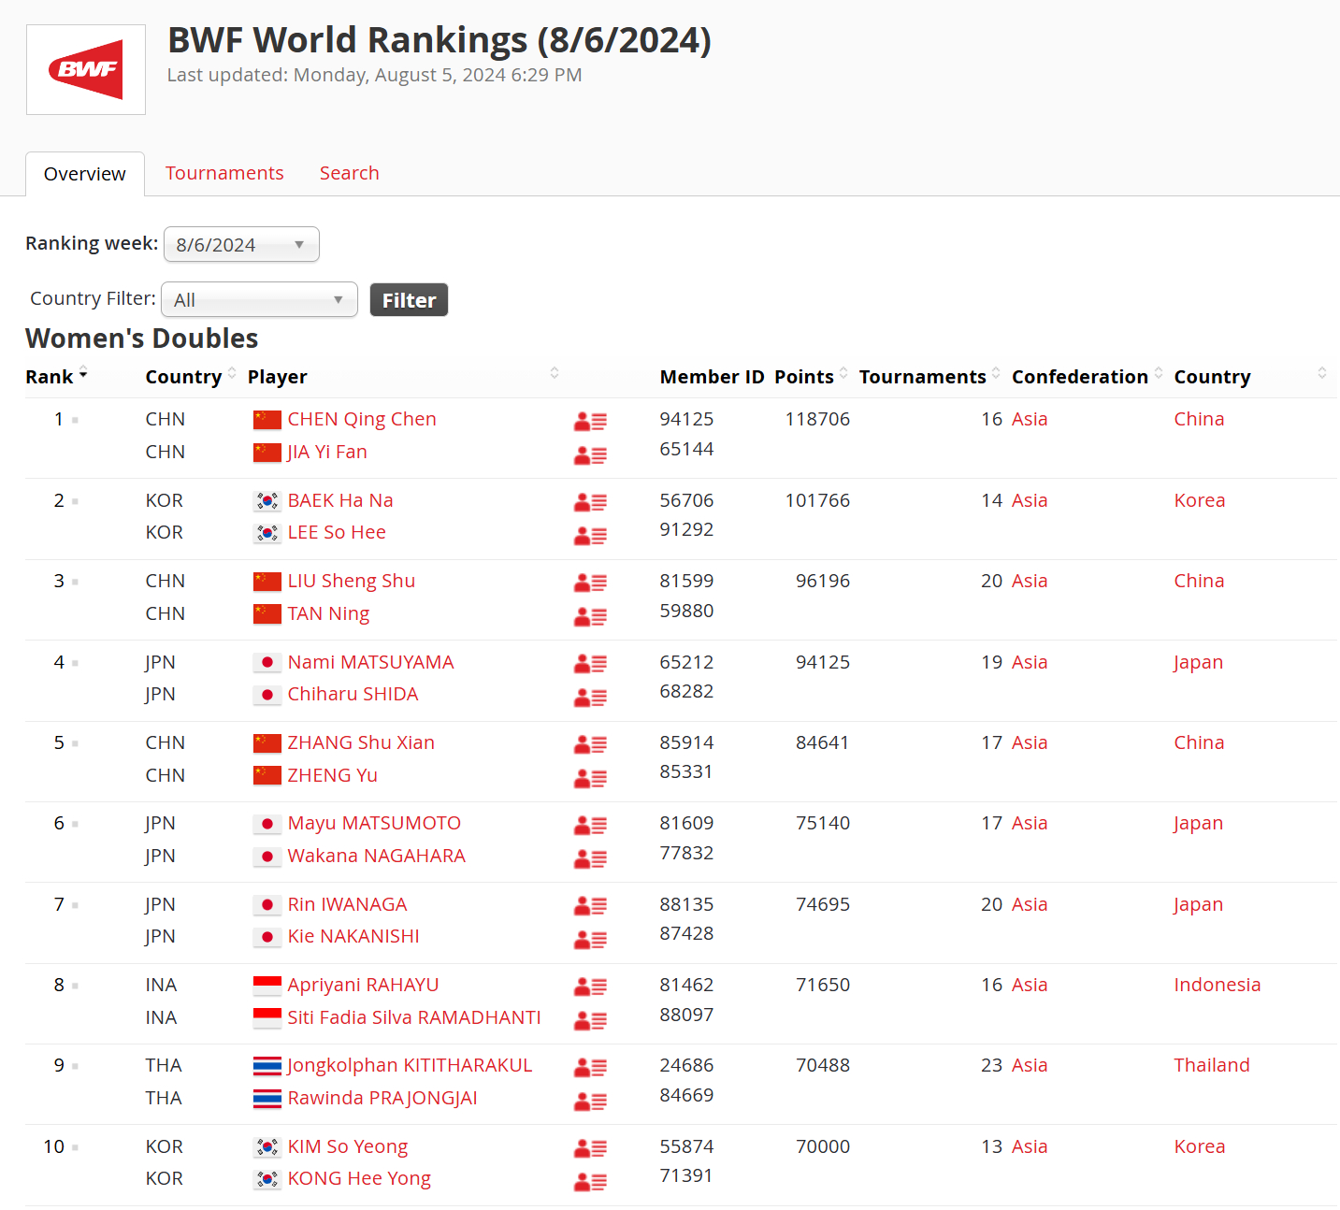
Task: Click China flag beside CHEN Qing Chen
Action: point(267,420)
